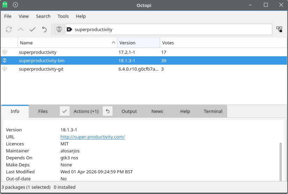Sort package list by Version column
The width and height of the screenshot is (288, 194).
pos(138,43)
